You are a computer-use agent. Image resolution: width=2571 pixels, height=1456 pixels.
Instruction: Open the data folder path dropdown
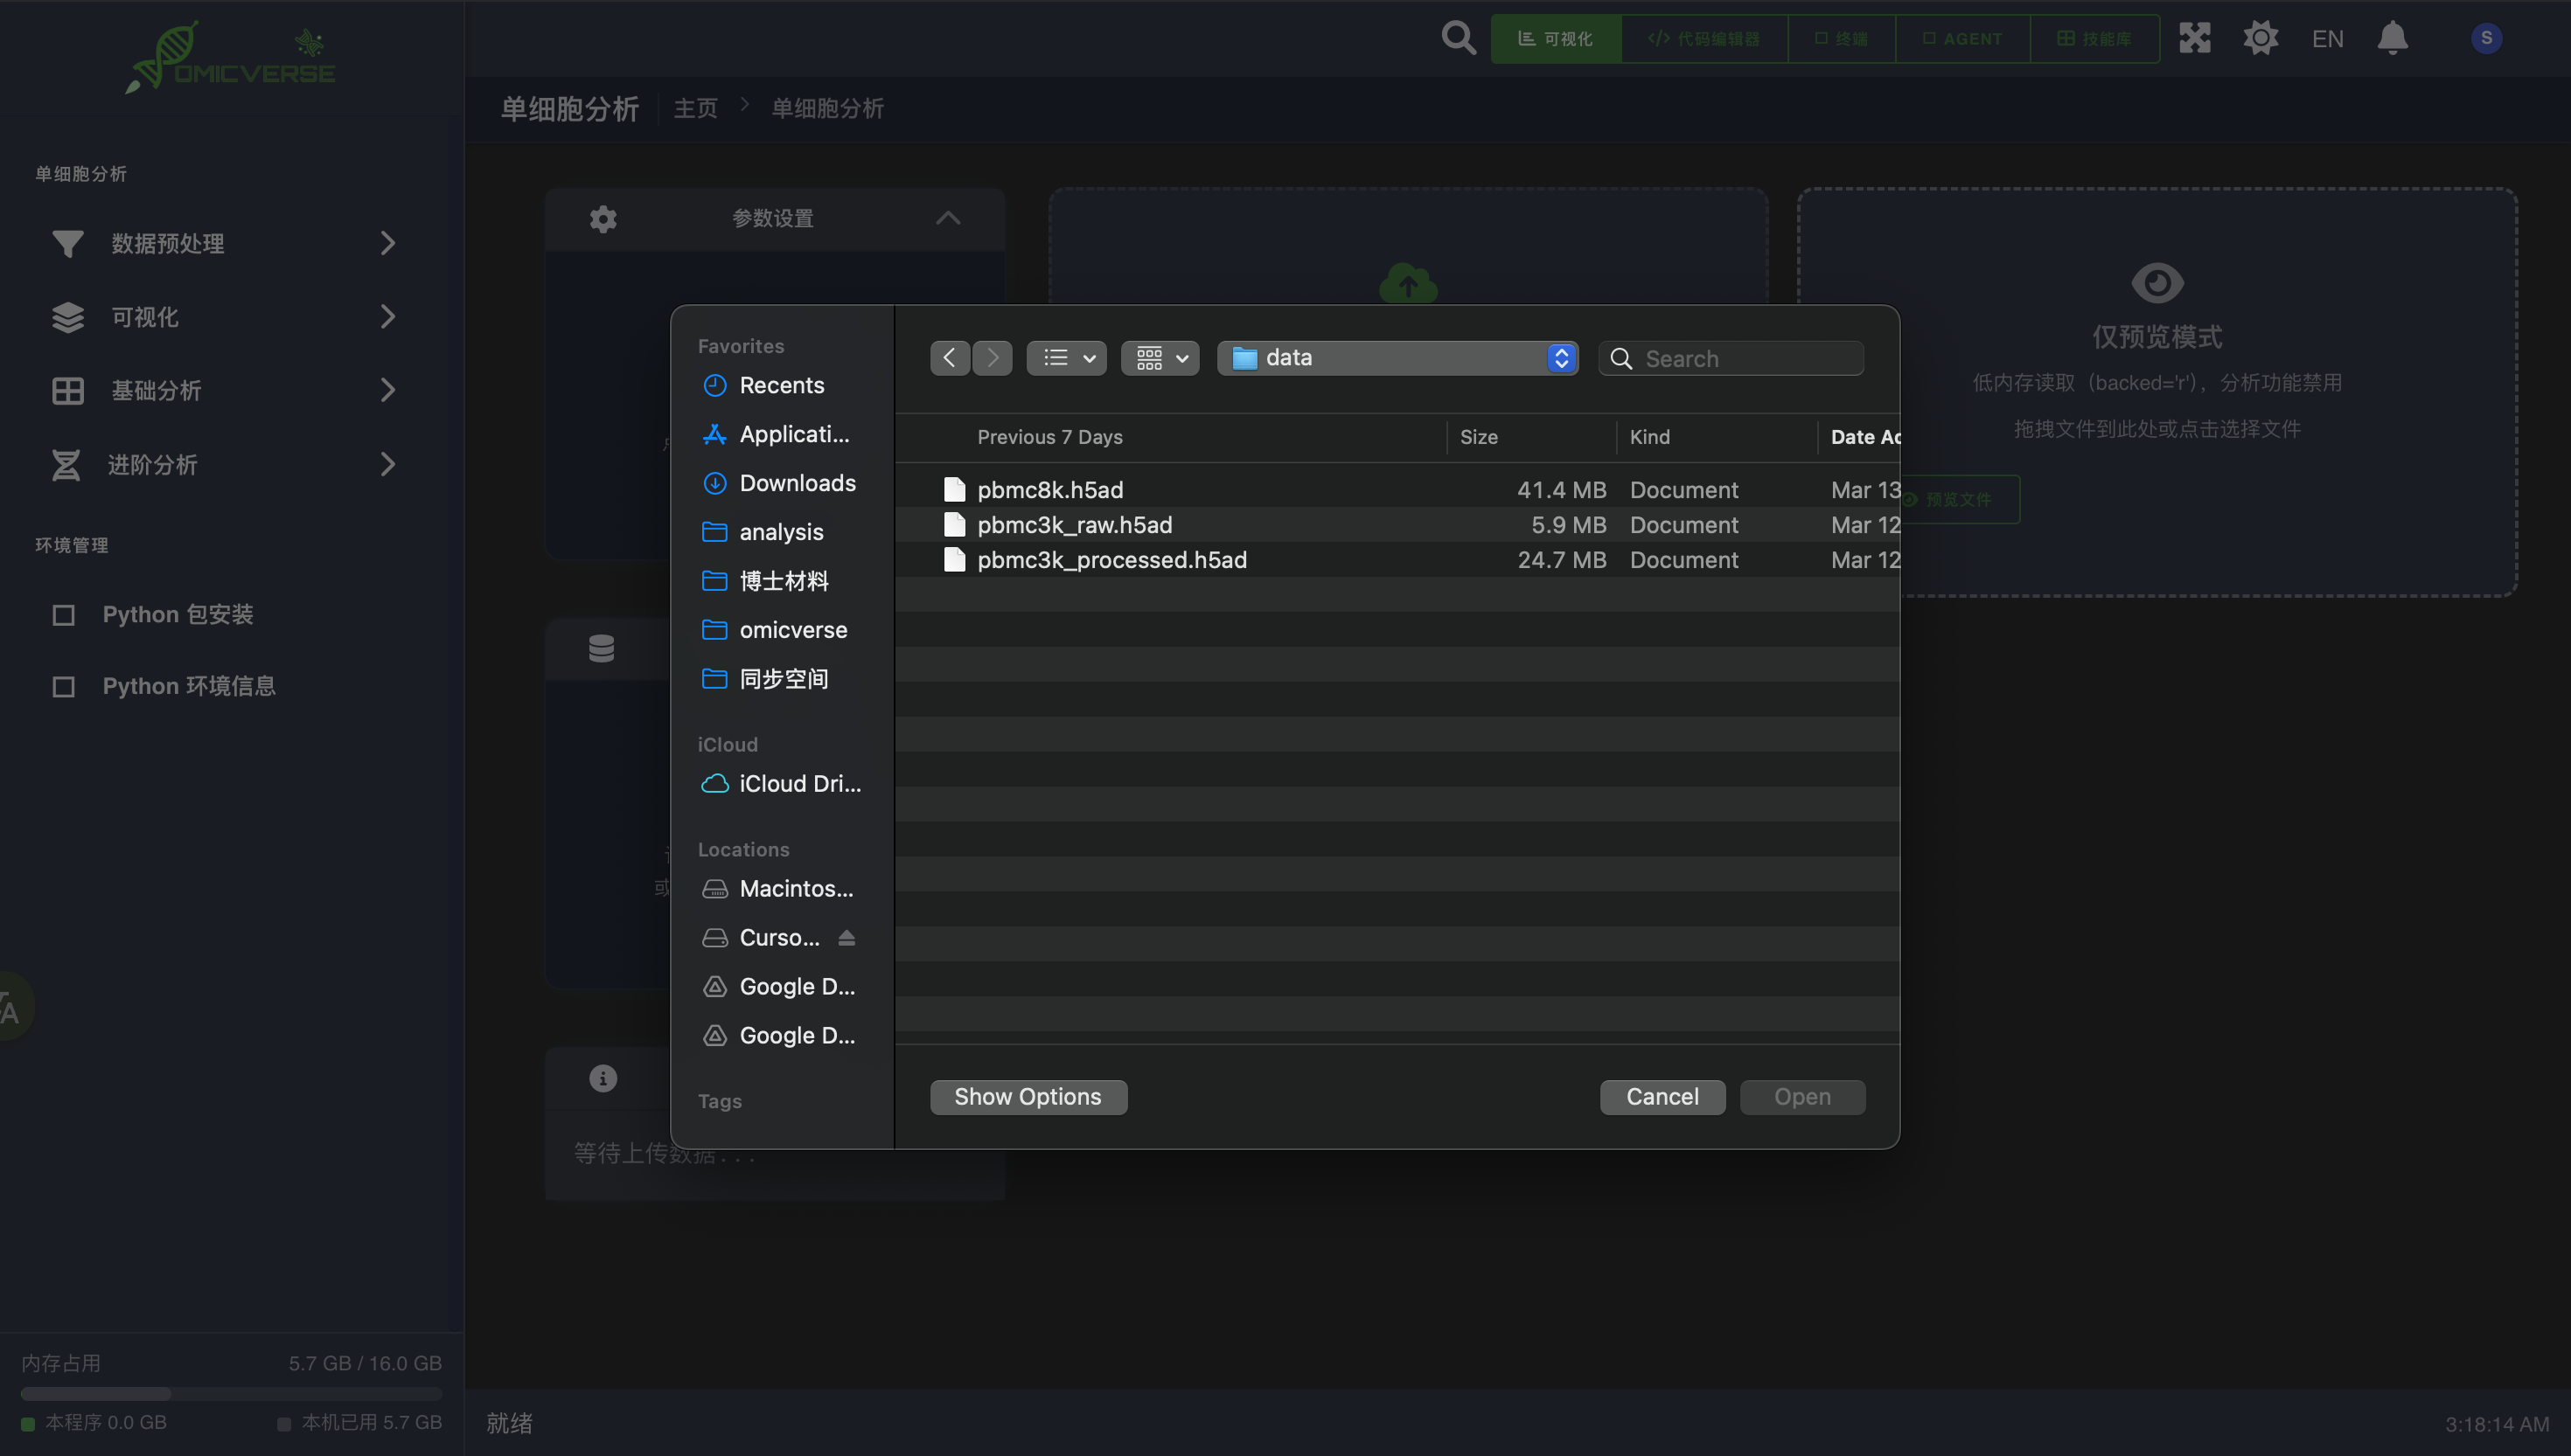point(1397,358)
